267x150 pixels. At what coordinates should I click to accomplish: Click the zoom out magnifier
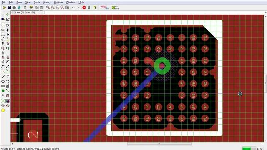click(x=58, y=7)
